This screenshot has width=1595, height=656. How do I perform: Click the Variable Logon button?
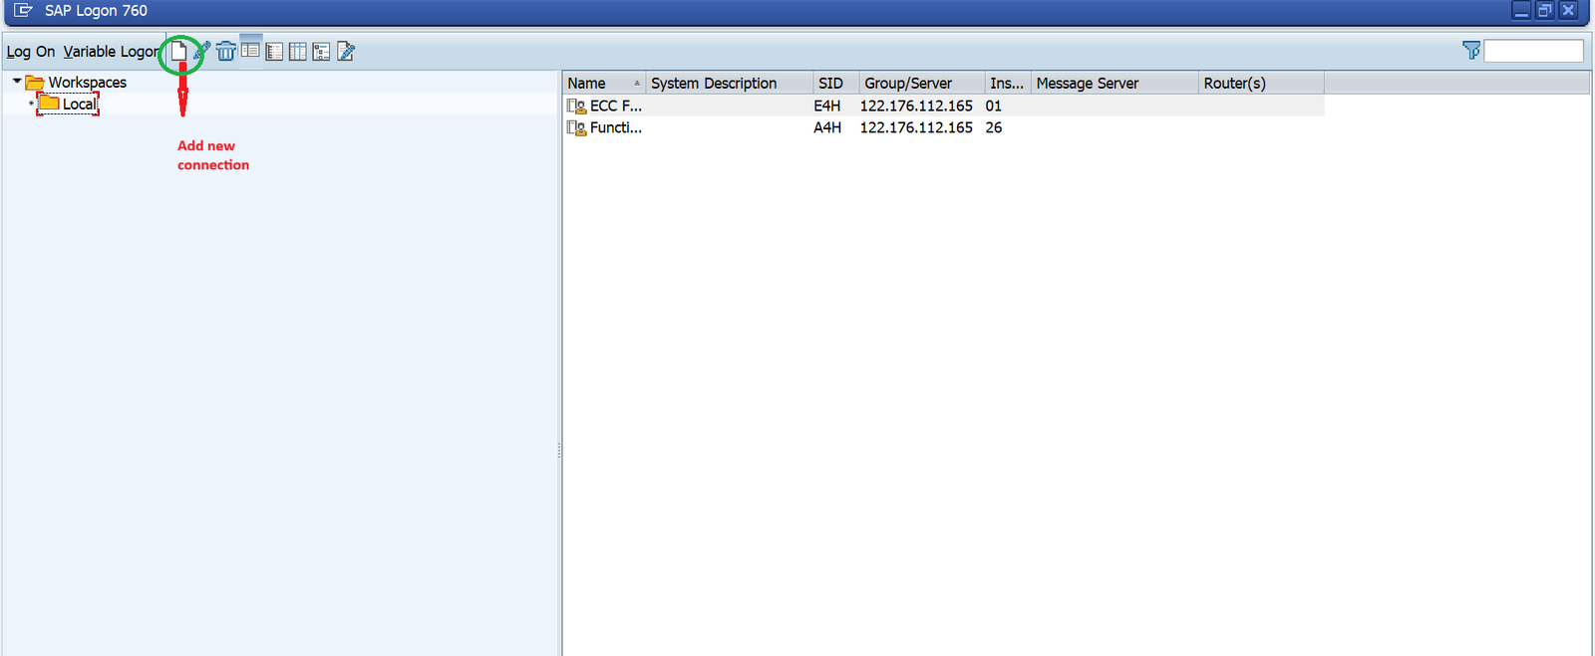click(x=111, y=52)
